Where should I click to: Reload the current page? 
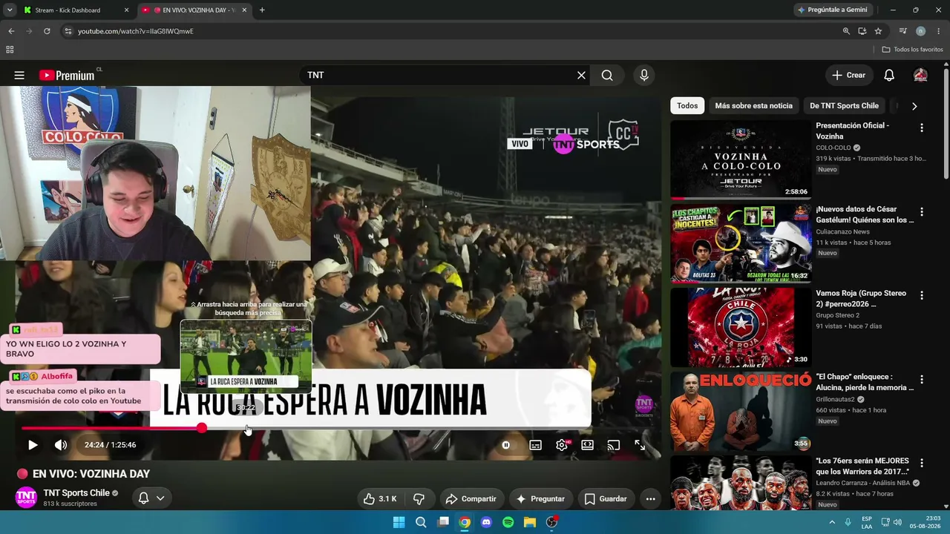[47, 31]
